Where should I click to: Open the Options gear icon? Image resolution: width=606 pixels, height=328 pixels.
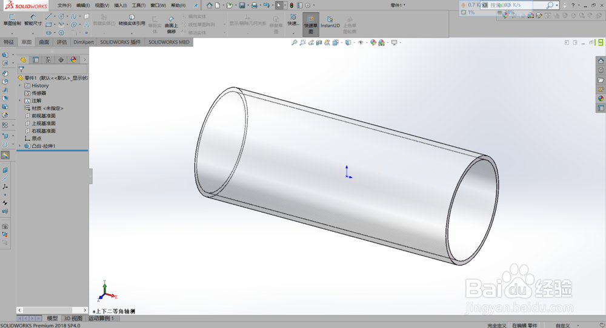[x=308, y=5]
